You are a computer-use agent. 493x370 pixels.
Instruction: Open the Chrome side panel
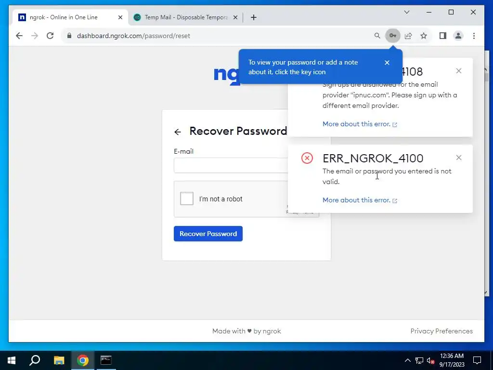443,36
